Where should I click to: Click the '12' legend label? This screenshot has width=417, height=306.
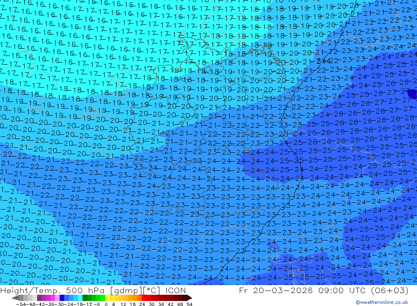[x=123, y=304]
